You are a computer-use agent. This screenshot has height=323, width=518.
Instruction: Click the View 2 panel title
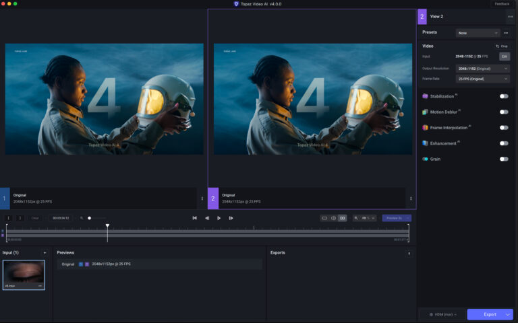click(x=436, y=16)
